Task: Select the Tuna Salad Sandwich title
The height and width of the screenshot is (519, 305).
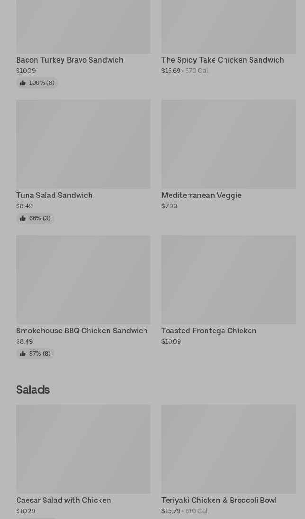Action: (x=54, y=196)
